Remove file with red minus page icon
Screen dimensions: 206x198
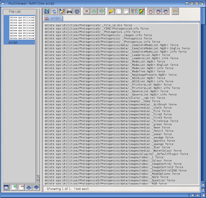point(21,187)
